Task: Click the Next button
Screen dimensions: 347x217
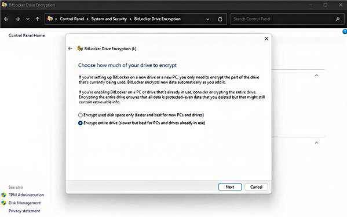Action: click(230, 187)
